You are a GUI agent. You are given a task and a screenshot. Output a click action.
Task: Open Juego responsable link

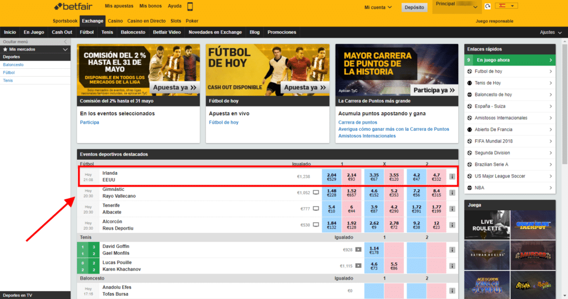point(494,21)
